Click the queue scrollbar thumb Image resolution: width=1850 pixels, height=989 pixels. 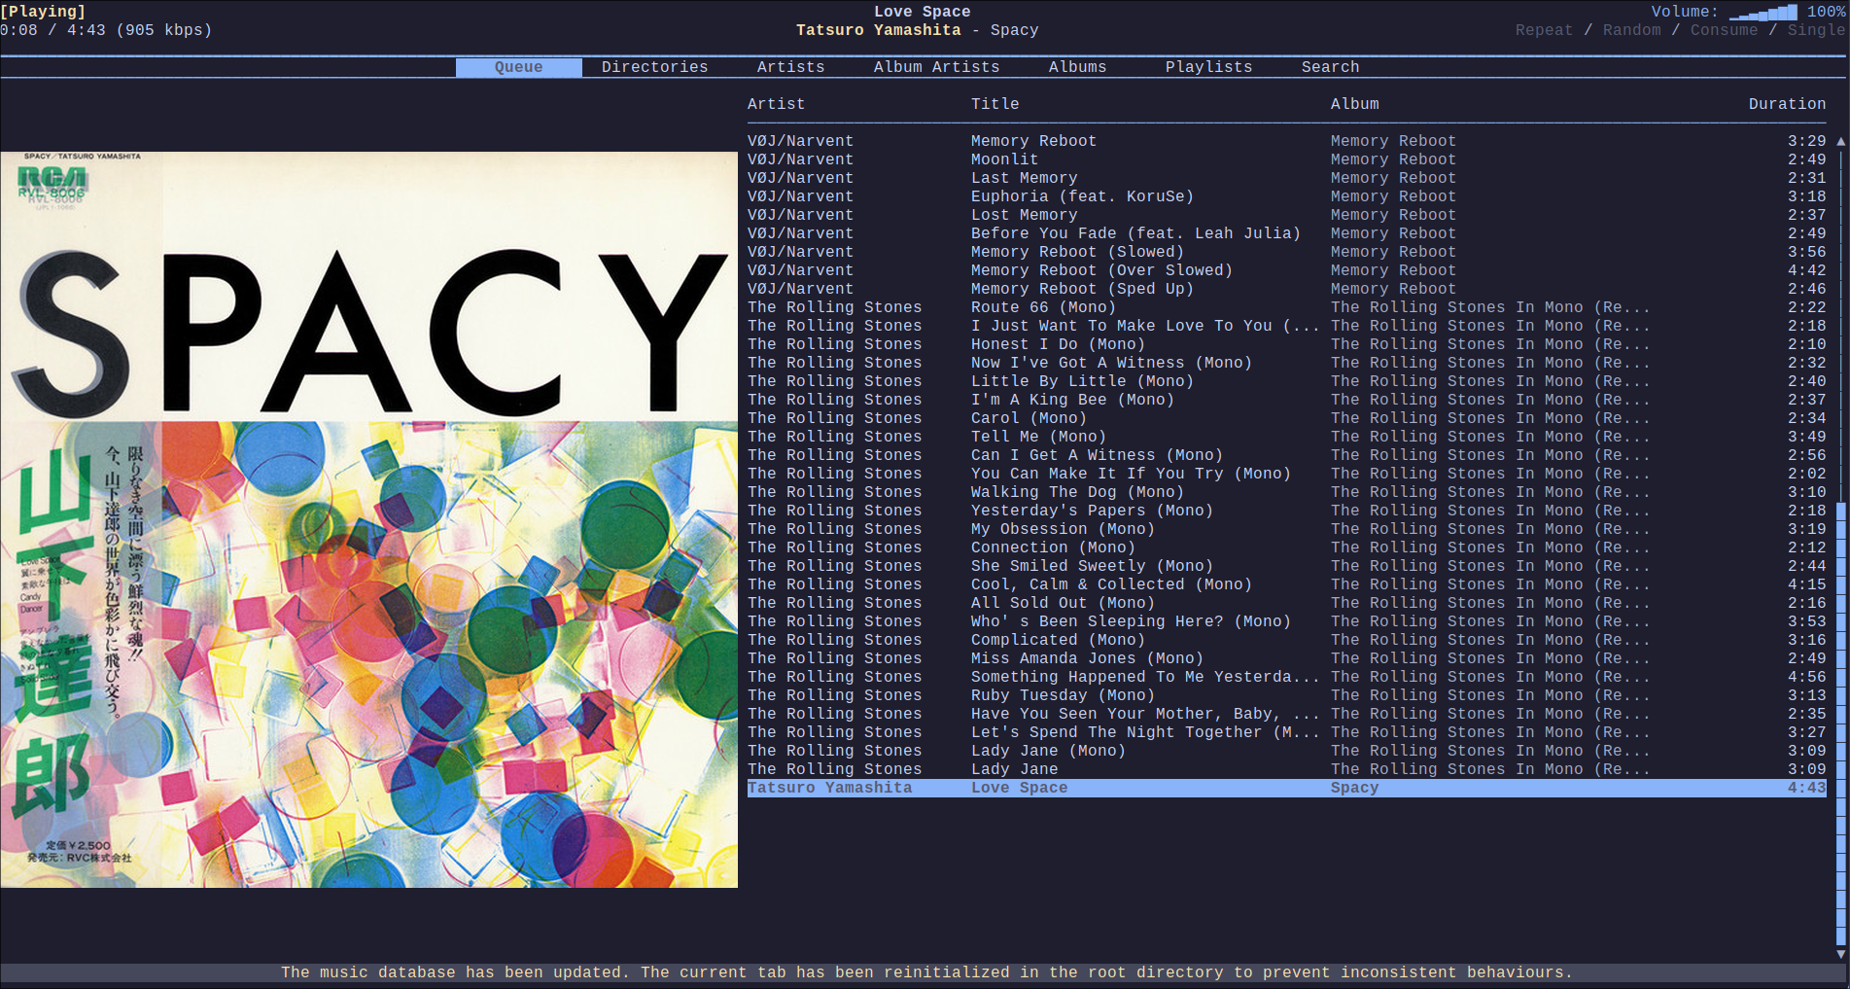click(1840, 724)
